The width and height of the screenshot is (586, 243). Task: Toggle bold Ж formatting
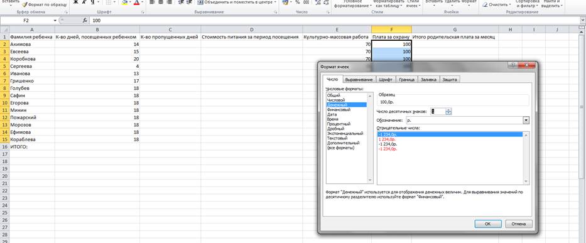75,3
